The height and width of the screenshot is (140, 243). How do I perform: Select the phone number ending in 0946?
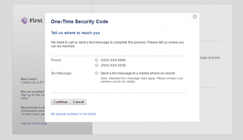[97, 60]
